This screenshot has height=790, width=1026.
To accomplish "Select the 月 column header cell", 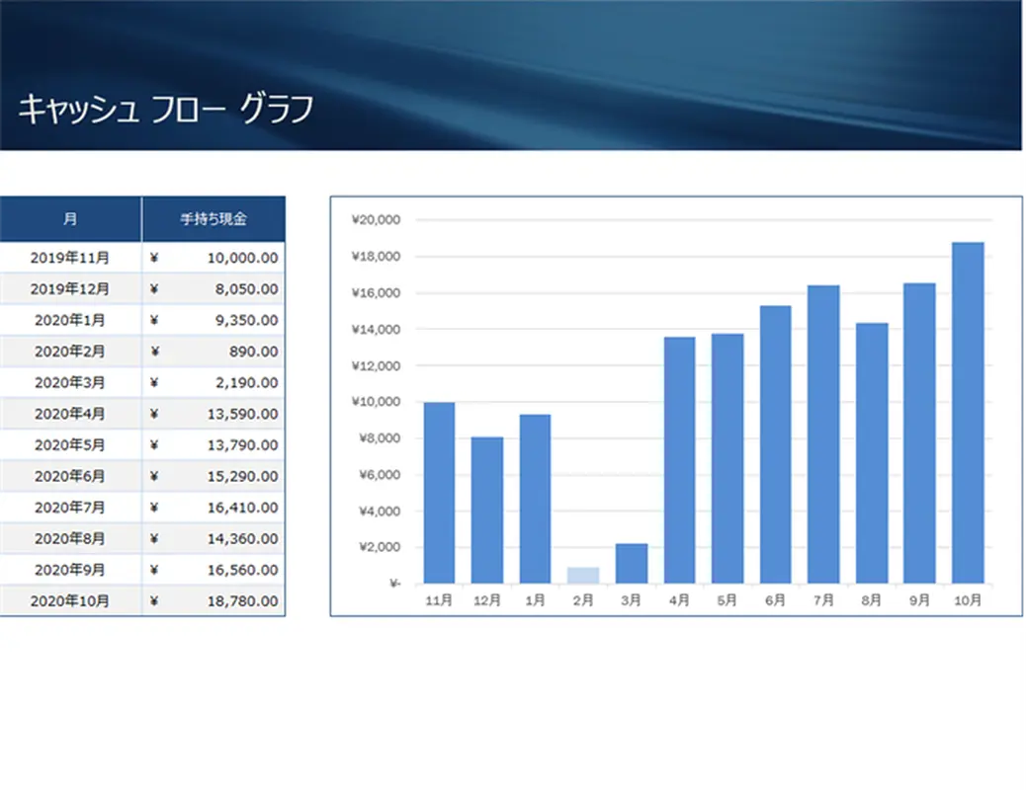I will click(x=69, y=218).
